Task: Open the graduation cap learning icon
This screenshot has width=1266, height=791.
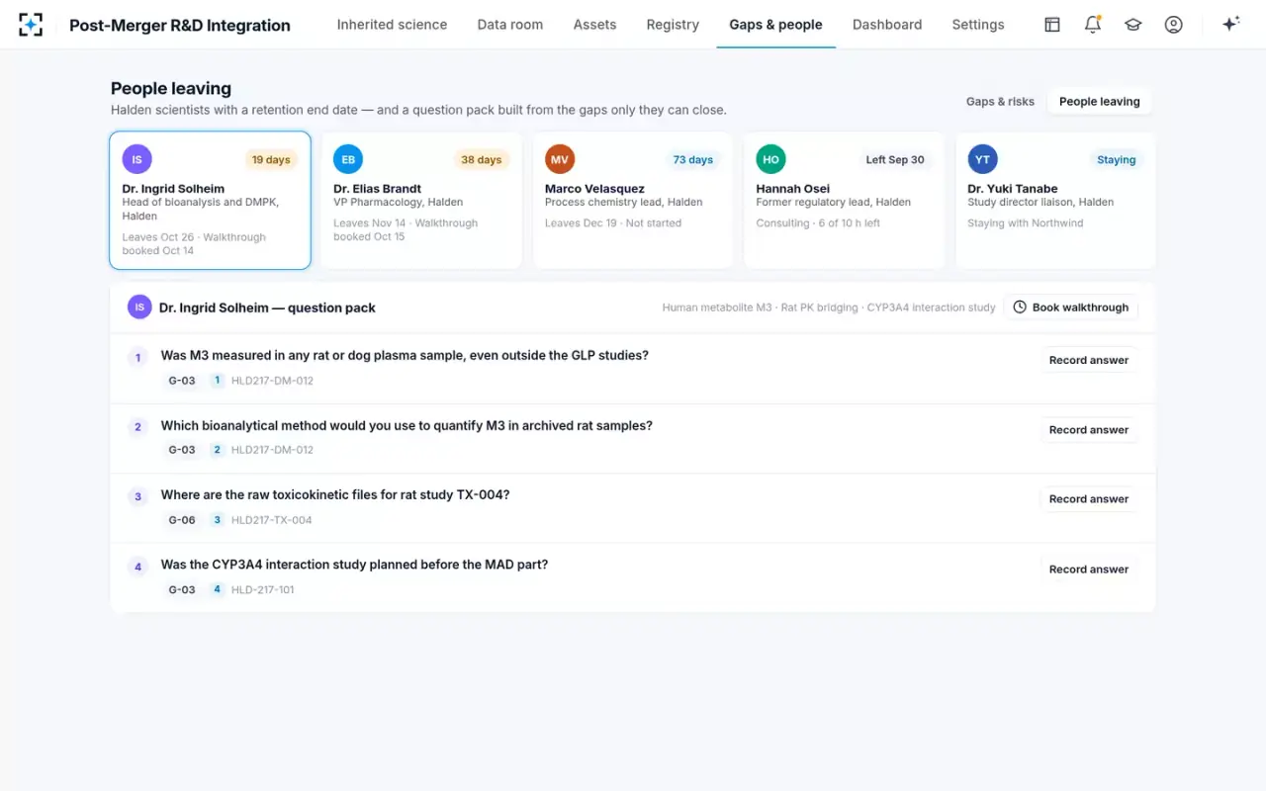Action: pos(1133,25)
